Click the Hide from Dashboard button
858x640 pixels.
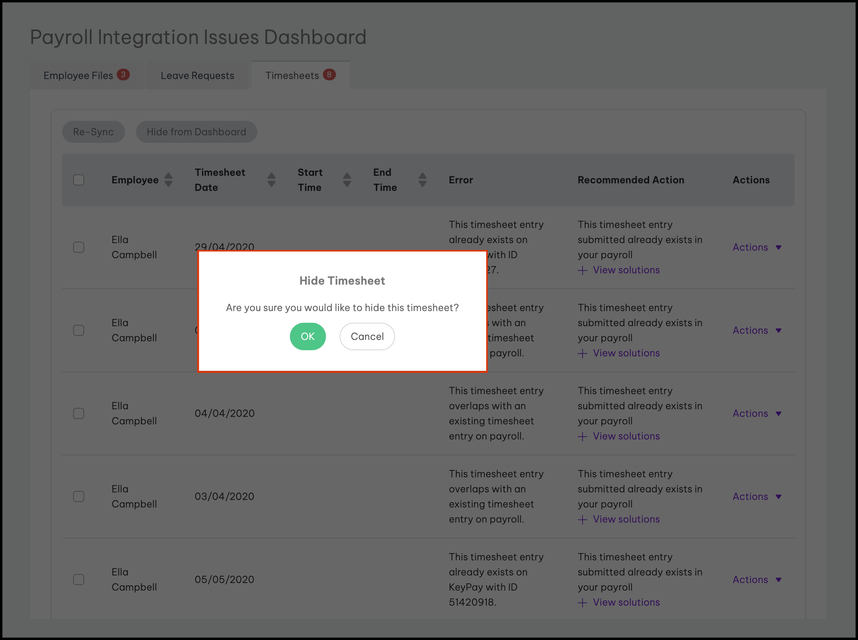coord(196,132)
